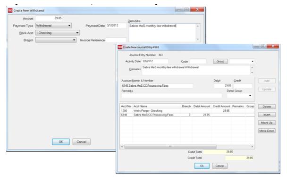Click the horizontal scrollbar in the entries list
This screenshot has height=182, width=287.
click(x=187, y=147)
